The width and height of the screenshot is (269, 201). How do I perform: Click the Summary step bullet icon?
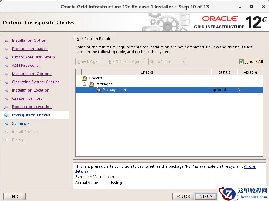pyautogui.click(x=7, y=123)
